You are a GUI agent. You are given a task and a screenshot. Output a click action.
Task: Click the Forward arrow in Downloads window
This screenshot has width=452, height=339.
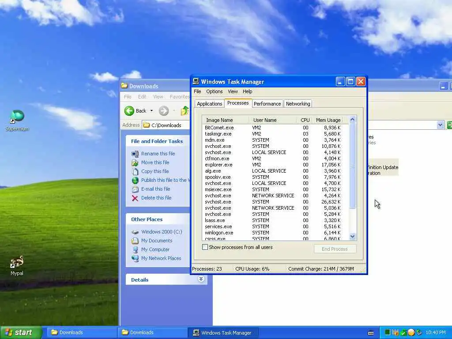pos(163,111)
